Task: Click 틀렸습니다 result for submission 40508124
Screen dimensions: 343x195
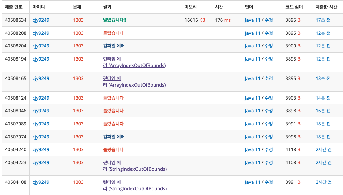Action: pos(113,98)
